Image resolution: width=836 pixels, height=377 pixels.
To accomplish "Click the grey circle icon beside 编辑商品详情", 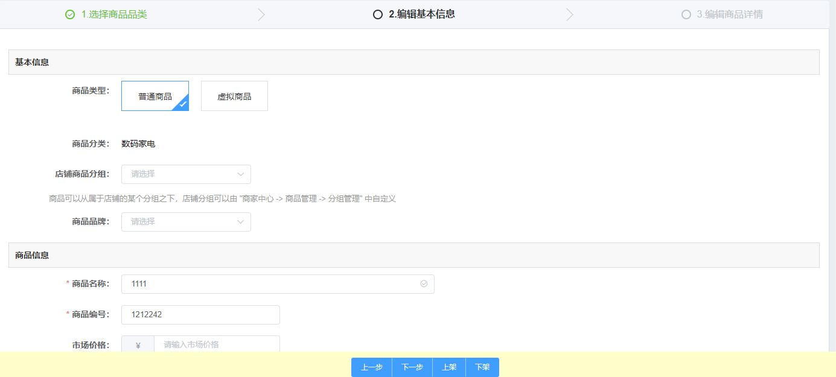I will pyautogui.click(x=686, y=14).
